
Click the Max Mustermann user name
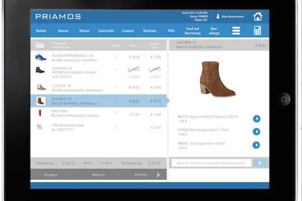point(233,17)
